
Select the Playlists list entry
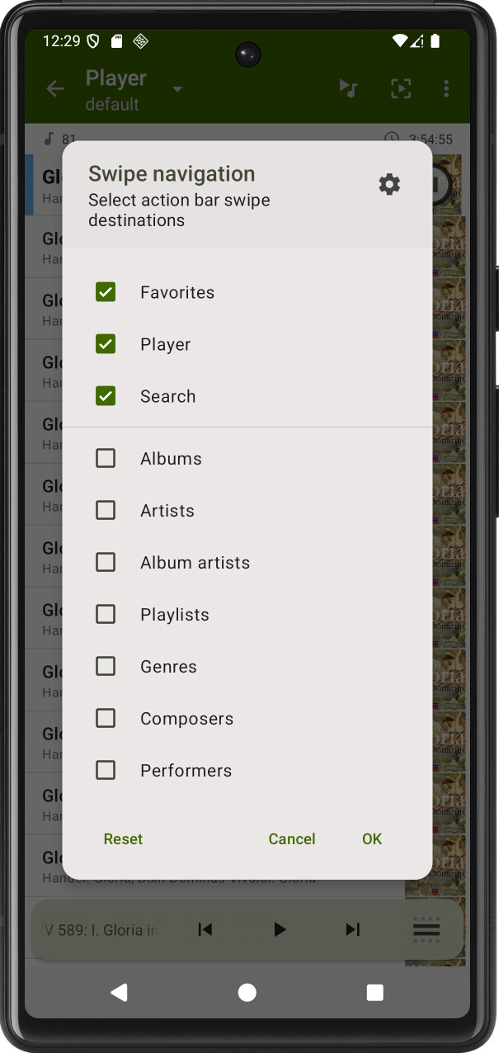point(175,615)
